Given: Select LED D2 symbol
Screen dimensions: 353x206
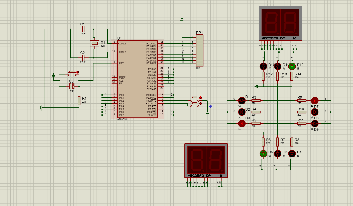Looking at the screenshot, I should pos(242,112).
